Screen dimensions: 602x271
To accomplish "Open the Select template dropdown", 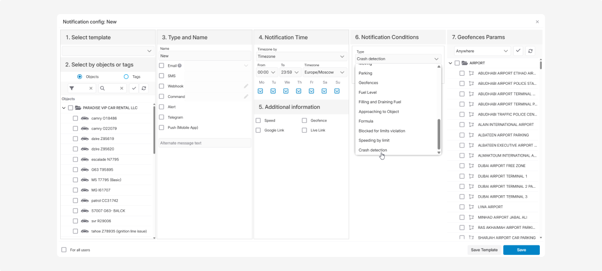I will point(108,51).
